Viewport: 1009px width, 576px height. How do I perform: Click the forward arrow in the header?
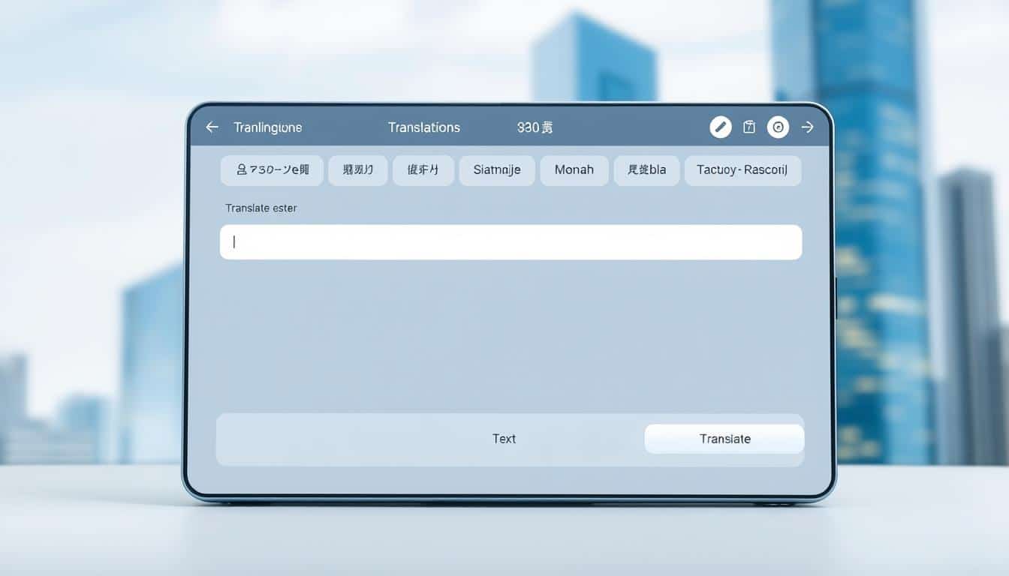(x=808, y=127)
